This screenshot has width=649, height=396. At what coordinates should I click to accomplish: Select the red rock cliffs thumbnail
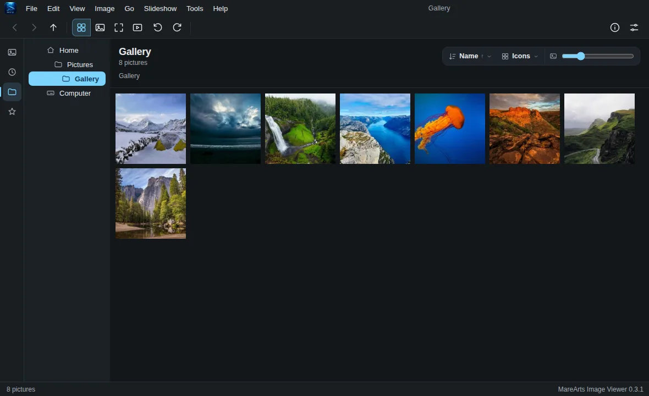click(x=524, y=129)
